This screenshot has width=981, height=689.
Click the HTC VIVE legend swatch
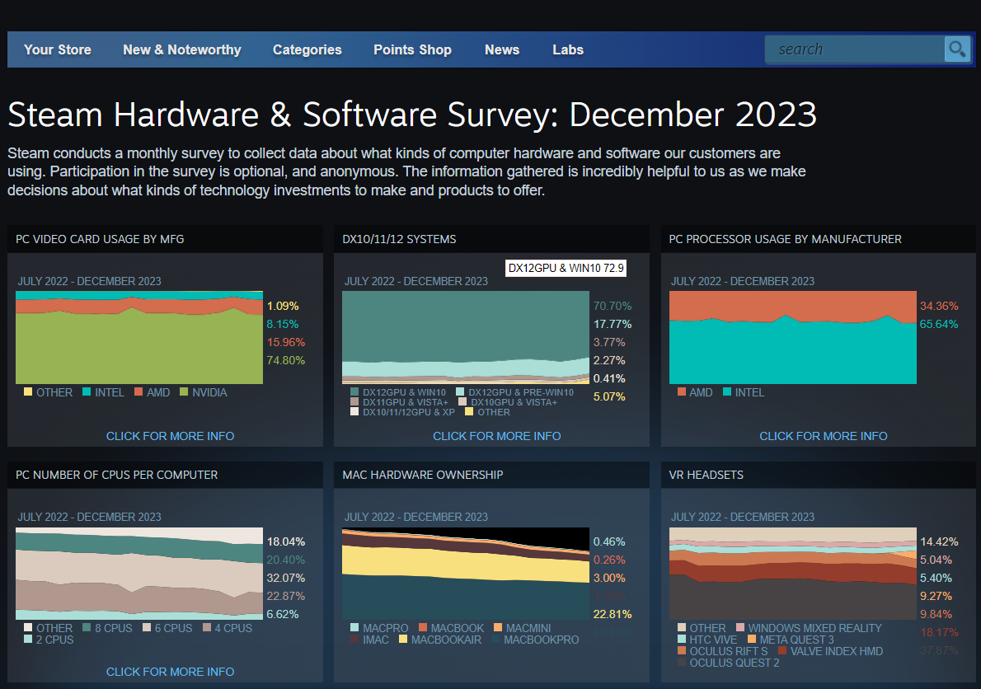[681, 639]
